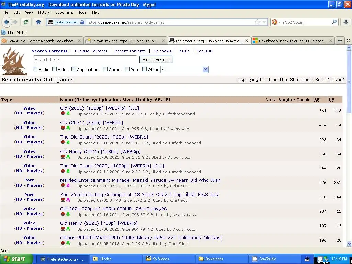Click magnet icon for Old (2021) [1080p]

[x=63, y=114]
